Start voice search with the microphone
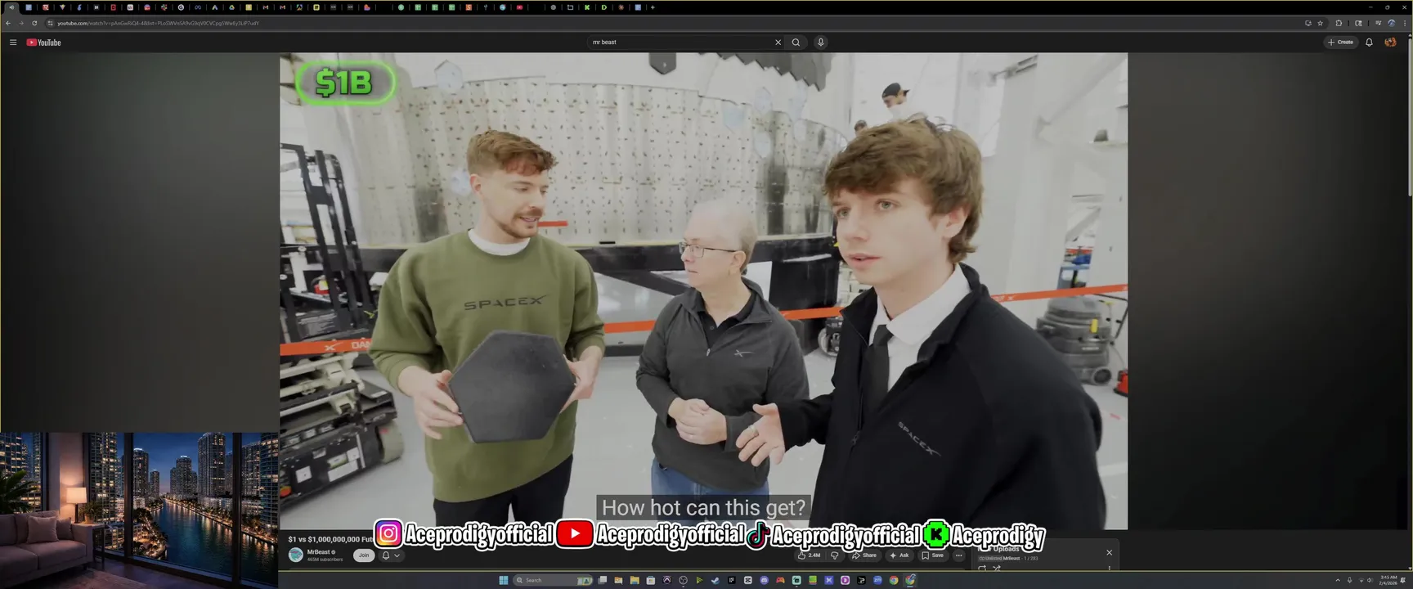Image resolution: width=1413 pixels, height=589 pixels. pyautogui.click(x=821, y=43)
